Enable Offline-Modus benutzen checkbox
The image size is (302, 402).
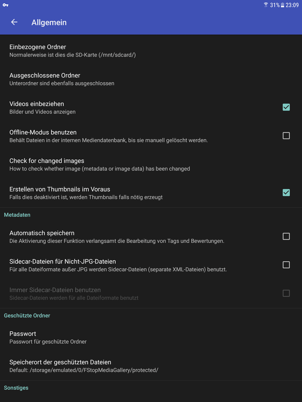click(x=286, y=135)
